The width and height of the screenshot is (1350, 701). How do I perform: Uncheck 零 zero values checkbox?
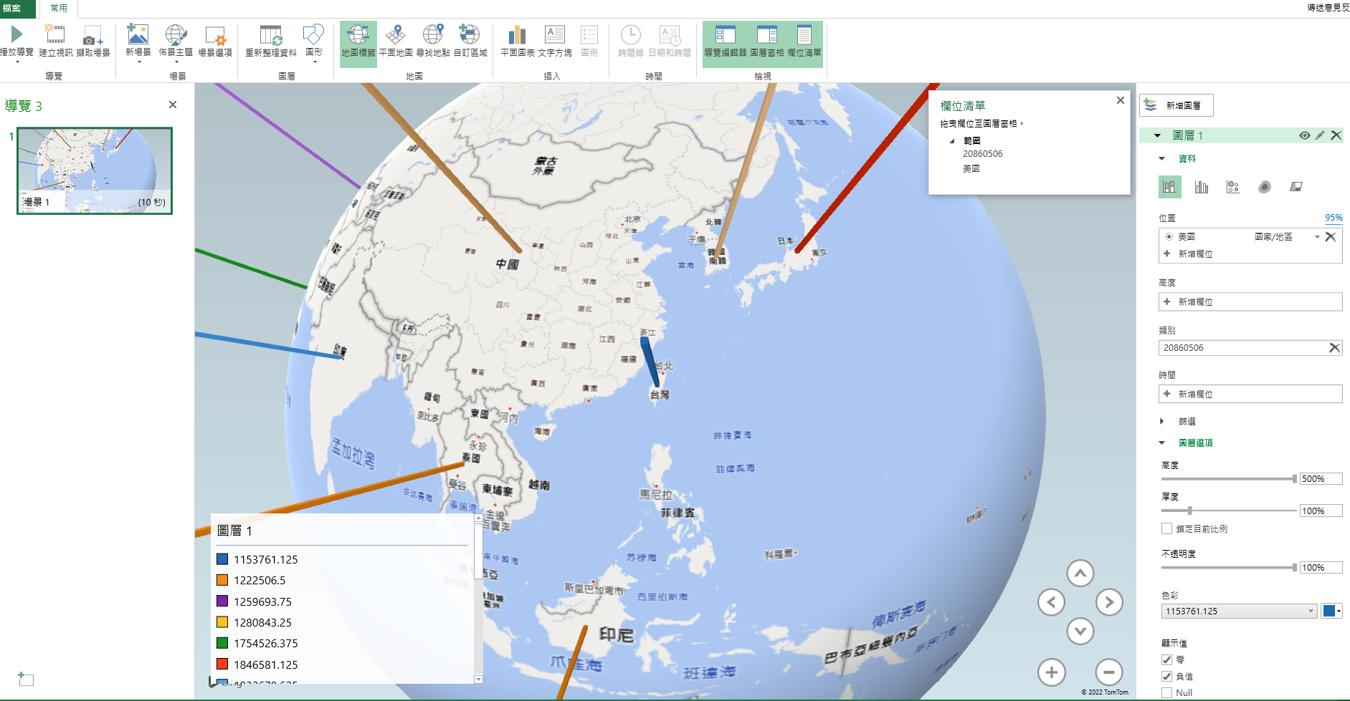(1167, 660)
